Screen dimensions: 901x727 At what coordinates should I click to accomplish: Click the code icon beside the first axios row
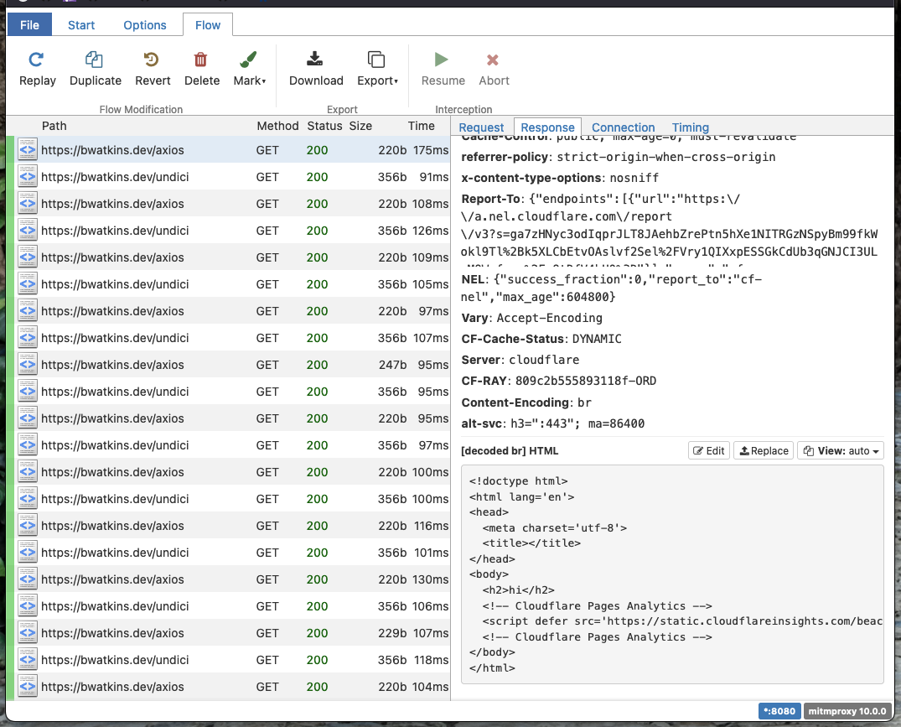27,149
